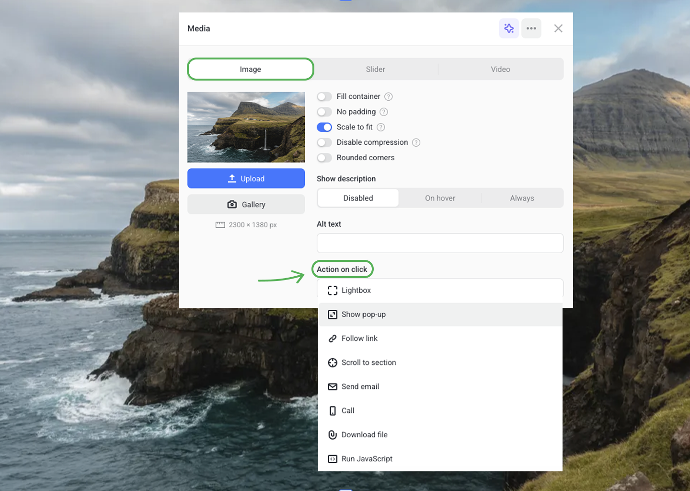Open the three-dots more options menu

coord(531,28)
